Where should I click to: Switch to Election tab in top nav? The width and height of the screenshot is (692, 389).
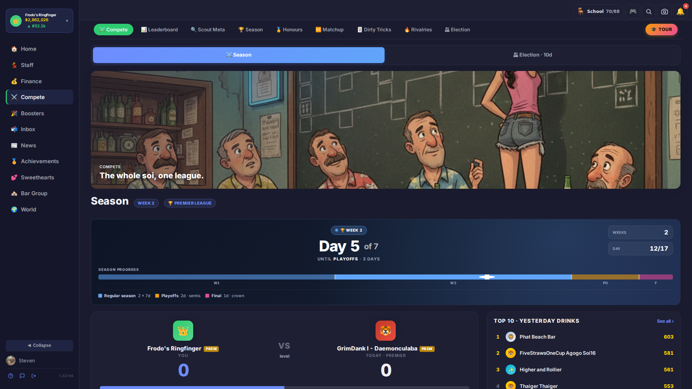[x=457, y=30]
